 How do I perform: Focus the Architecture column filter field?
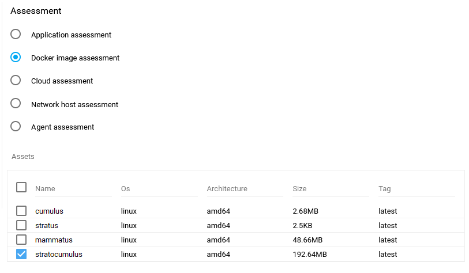pyautogui.click(x=245, y=189)
